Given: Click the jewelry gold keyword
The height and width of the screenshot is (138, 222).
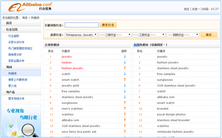Looking at the screenshot, I should [70, 85].
